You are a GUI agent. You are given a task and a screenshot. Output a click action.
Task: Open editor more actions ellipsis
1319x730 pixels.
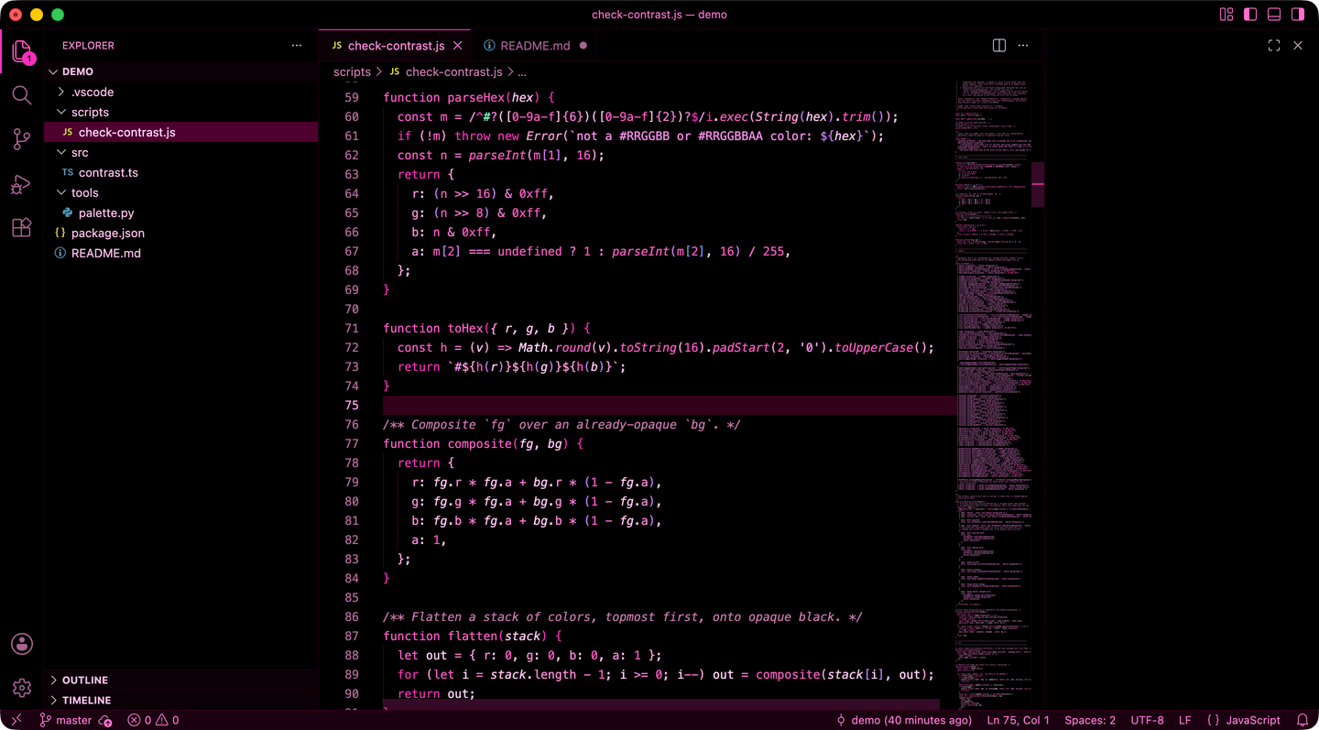pos(1023,45)
